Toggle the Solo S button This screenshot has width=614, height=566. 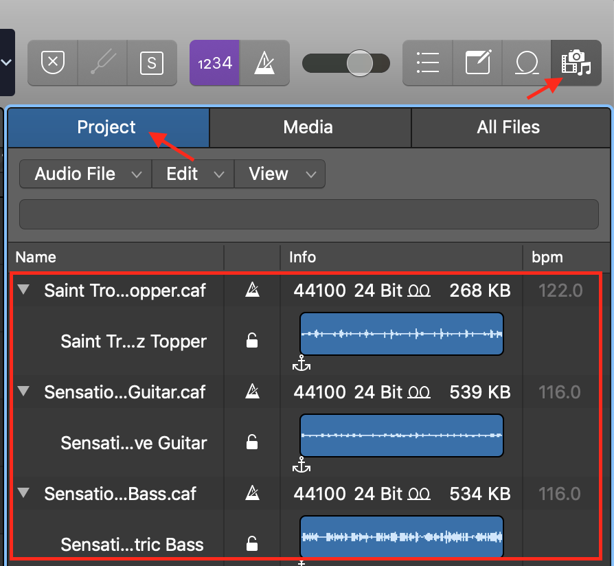(x=152, y=63)
